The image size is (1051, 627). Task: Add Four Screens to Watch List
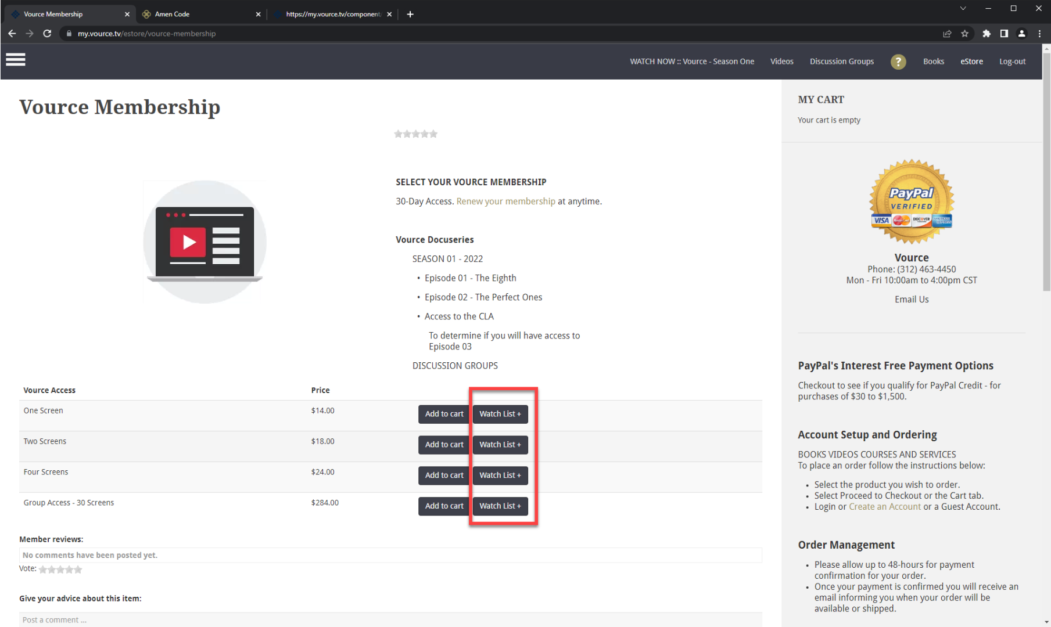(500, 475)
